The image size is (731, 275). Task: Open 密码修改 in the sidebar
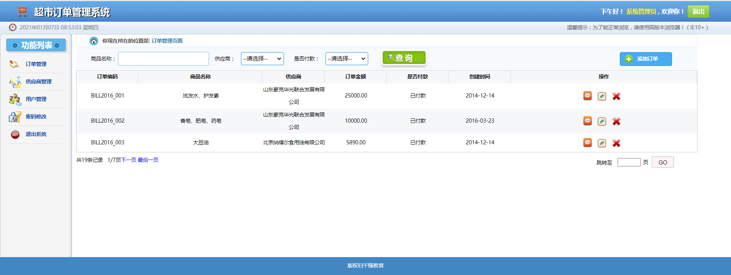tap(36, 117)
